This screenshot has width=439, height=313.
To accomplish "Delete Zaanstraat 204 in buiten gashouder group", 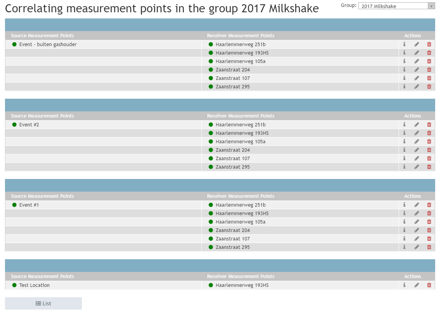I will pyautogui.click(x=429, y=70).
